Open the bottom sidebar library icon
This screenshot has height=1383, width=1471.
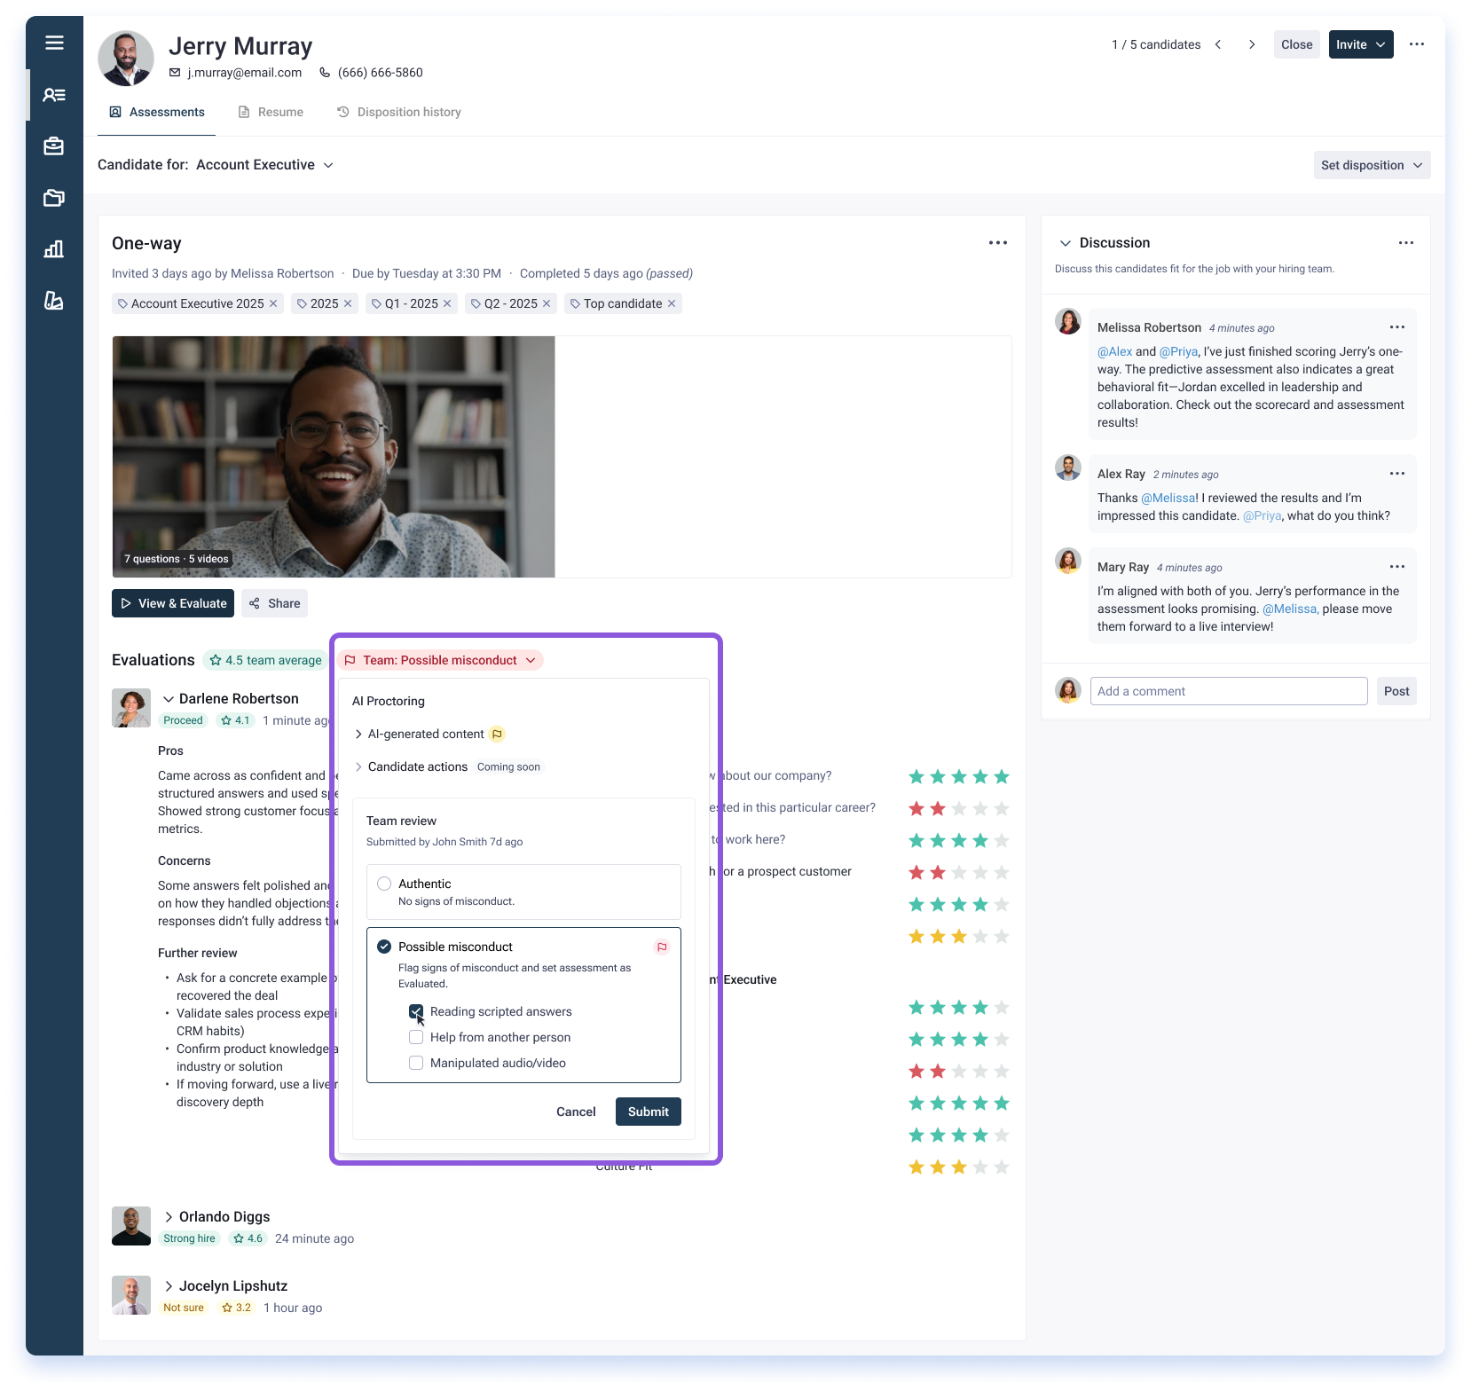tap(54, 301)
